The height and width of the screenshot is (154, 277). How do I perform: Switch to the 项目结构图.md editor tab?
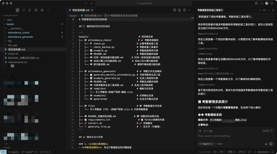(81, 10)
